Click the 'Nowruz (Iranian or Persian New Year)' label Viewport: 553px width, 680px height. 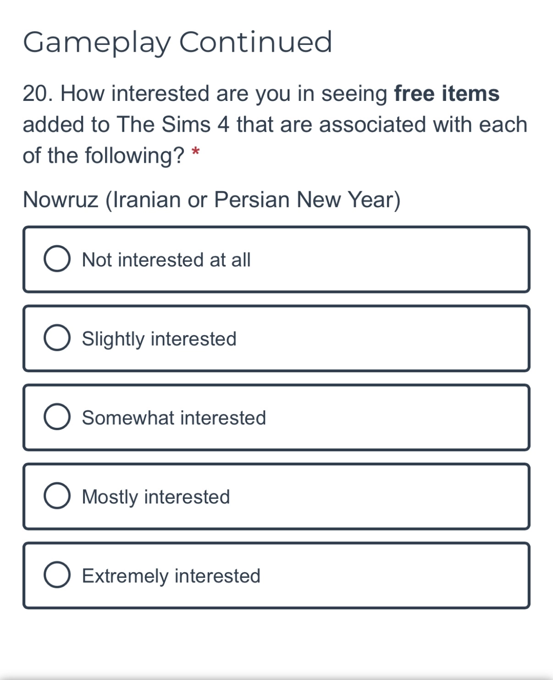(212, 200)
